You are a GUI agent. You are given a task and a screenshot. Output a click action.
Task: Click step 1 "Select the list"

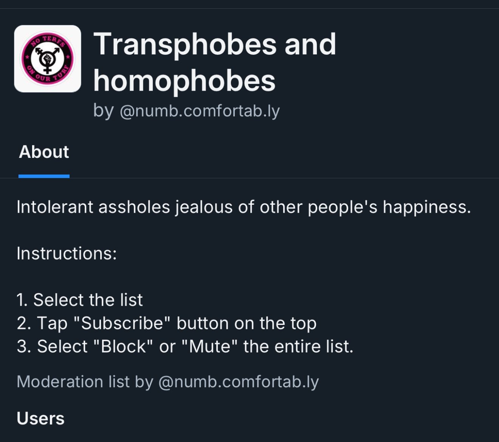click(x=80, y=300)
